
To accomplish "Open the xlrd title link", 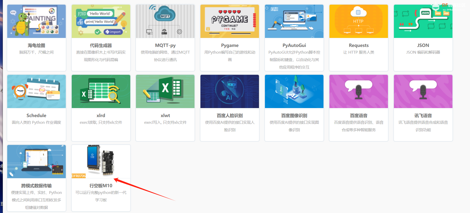I will coord(101,116).
